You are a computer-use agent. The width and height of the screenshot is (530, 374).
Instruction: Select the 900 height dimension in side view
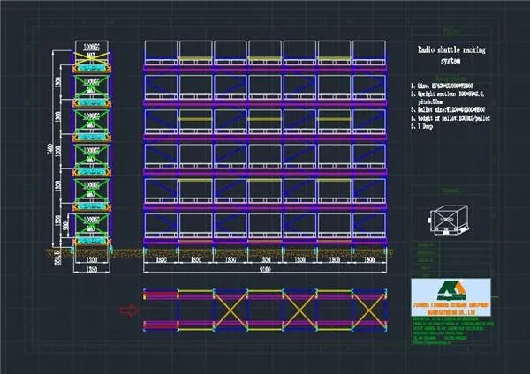66,225
